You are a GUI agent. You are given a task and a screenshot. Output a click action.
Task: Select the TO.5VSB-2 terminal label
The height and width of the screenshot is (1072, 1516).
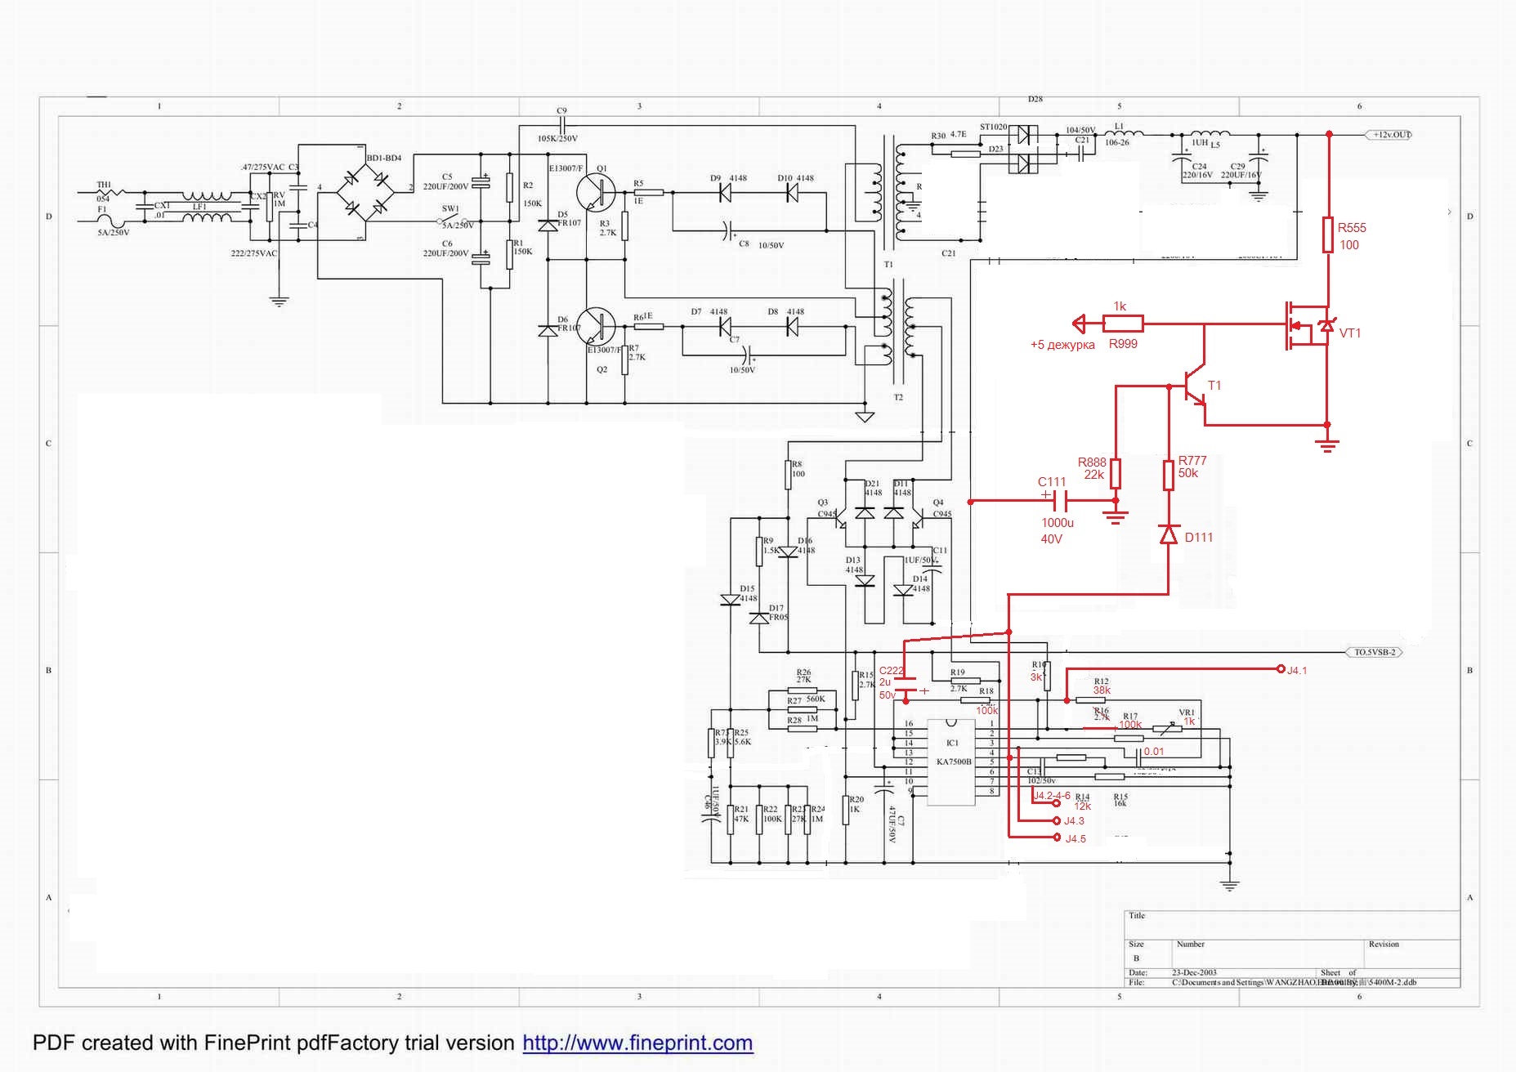(1375, 652)
